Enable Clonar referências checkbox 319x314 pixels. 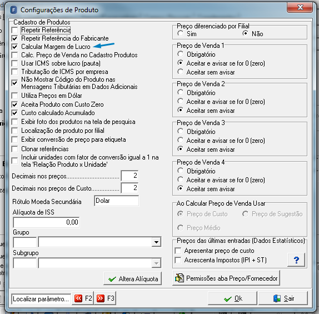coord(14,149)
